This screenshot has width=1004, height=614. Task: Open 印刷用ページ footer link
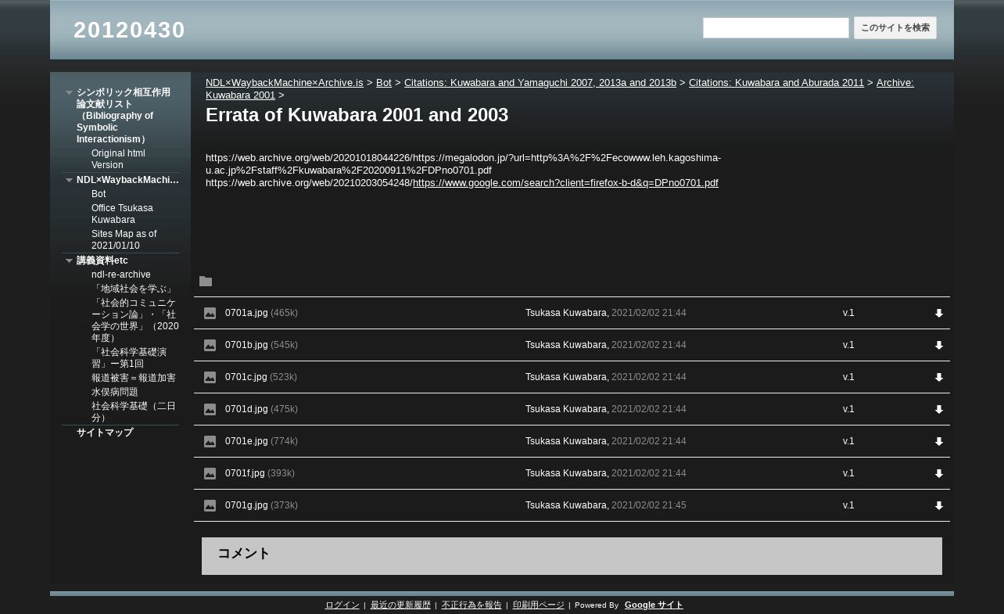[x=539, y=605]
